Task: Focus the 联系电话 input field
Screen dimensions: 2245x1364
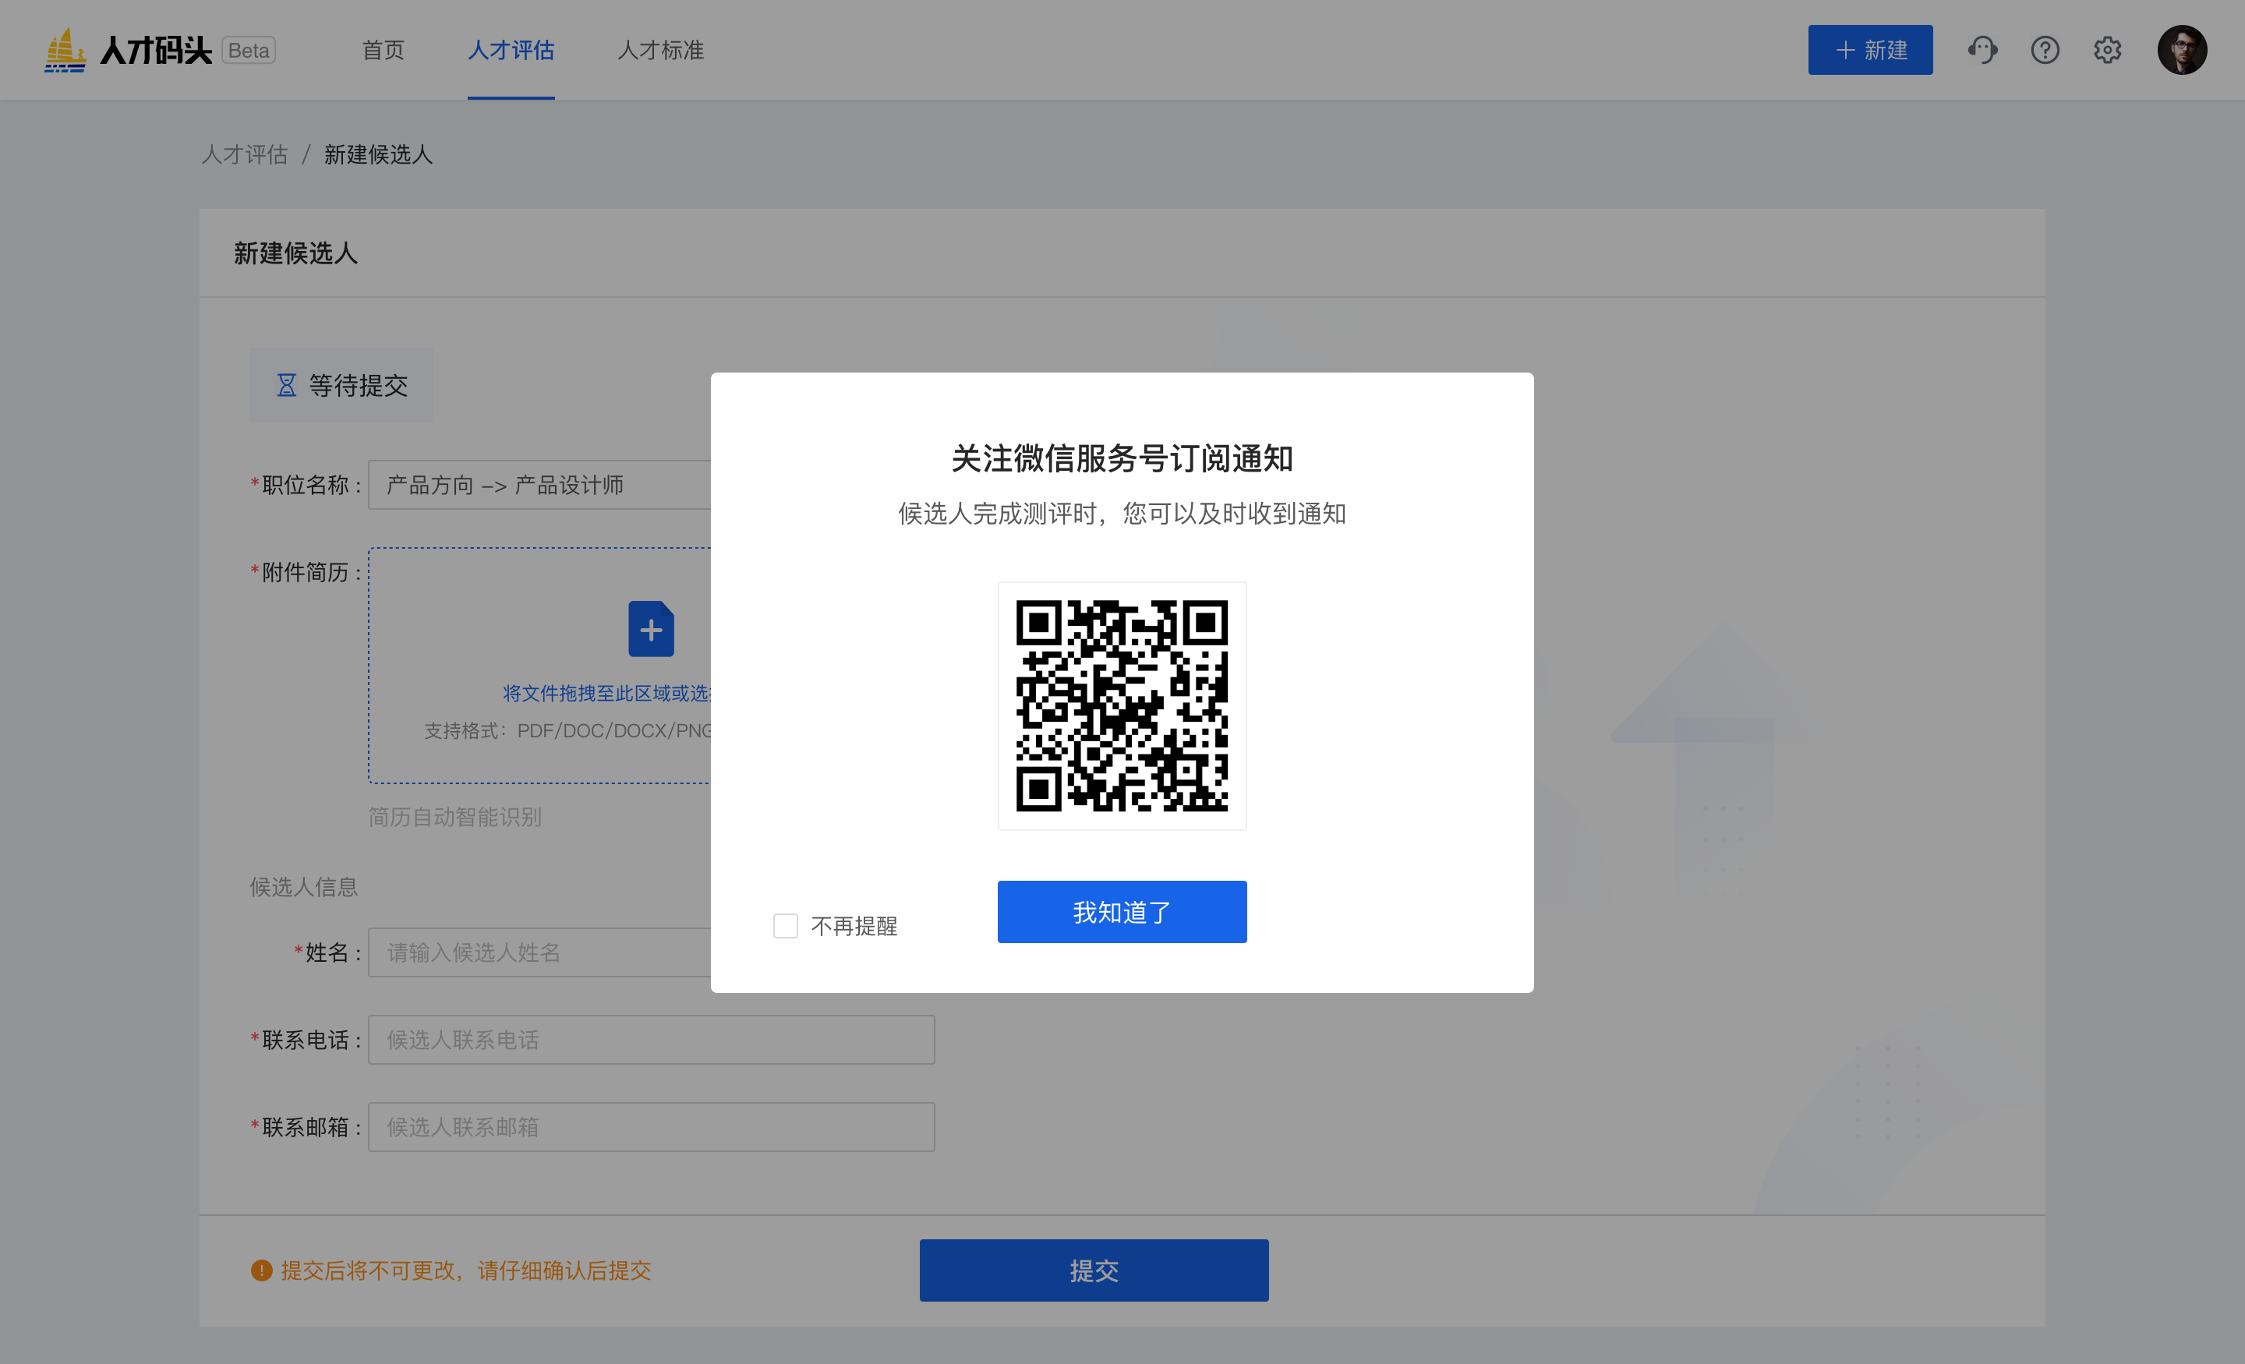Action: 651,1040
